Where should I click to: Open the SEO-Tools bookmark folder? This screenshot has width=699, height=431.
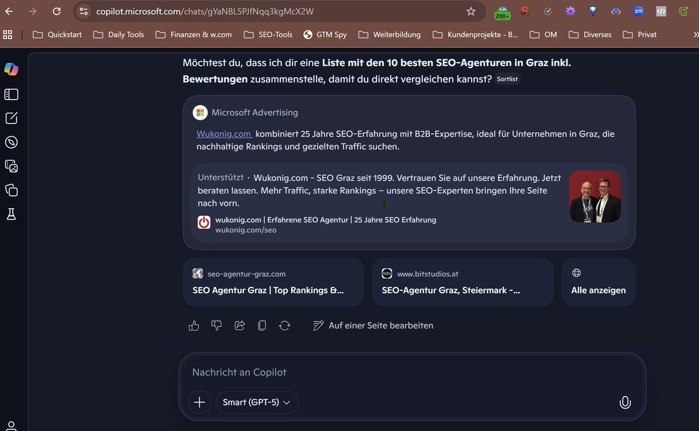tap(268, 34)
